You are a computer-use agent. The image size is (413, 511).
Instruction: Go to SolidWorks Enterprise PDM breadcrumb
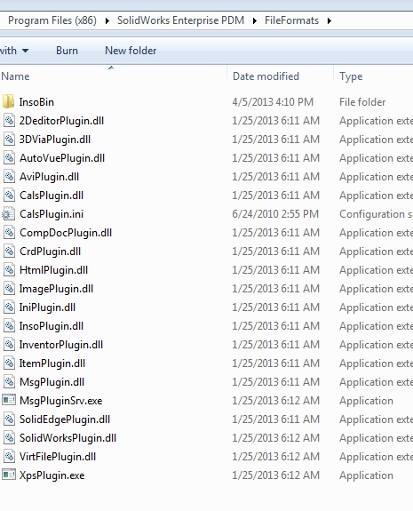click(x=180, y=20)
